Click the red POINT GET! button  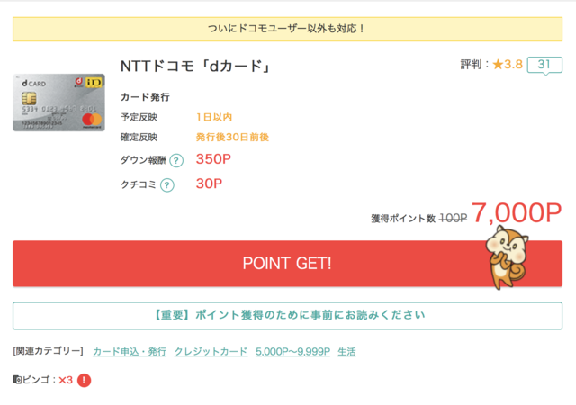pyautogui.click(x=287, y=264)
